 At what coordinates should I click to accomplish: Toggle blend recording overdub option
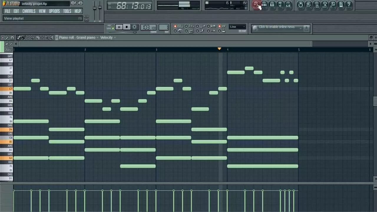200,26
